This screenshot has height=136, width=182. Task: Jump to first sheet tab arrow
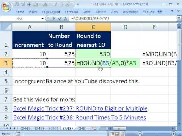click(3, 128)
